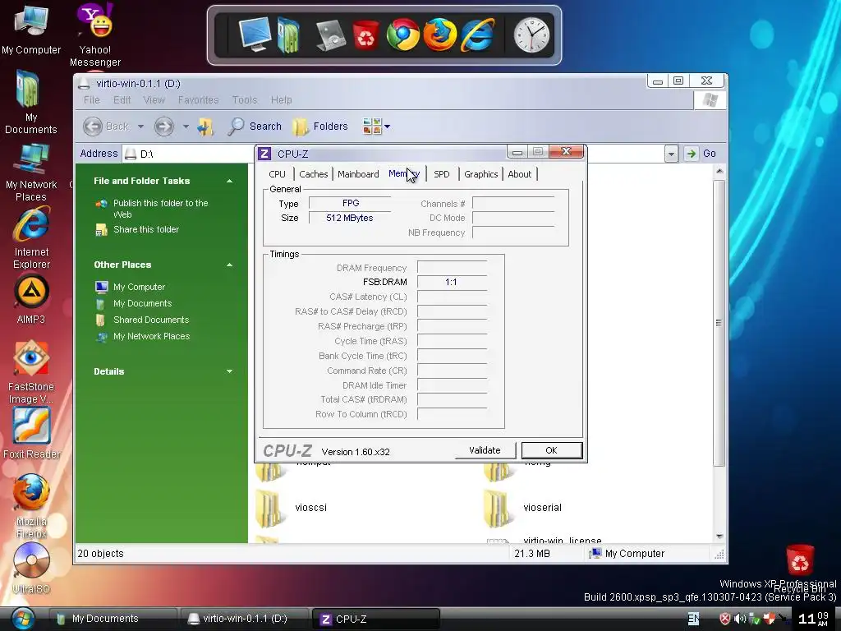The height and width of the screenshot is (631, 841).
Task: Launch Foxit Reader from desktop
Action: 31,434
